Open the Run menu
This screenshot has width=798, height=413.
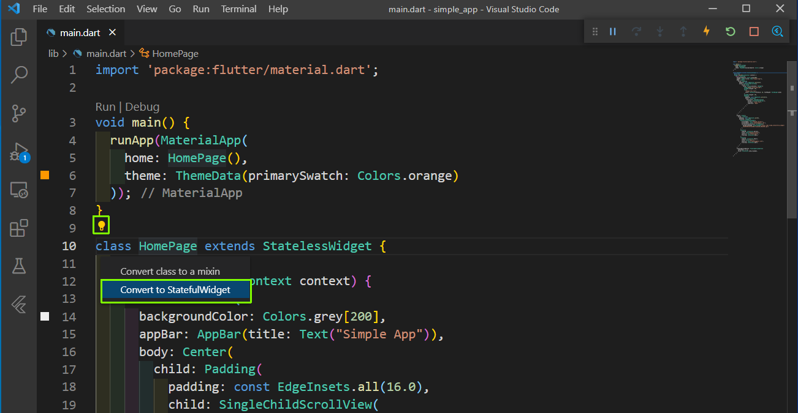point(201,9)
